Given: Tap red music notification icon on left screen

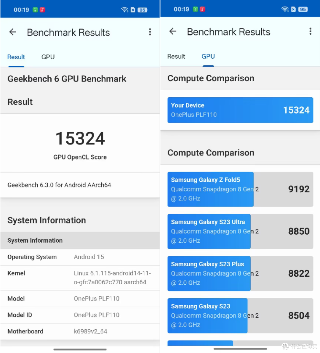Looking at the screenshot, I should pyautogui.click(x=42, y=10).
